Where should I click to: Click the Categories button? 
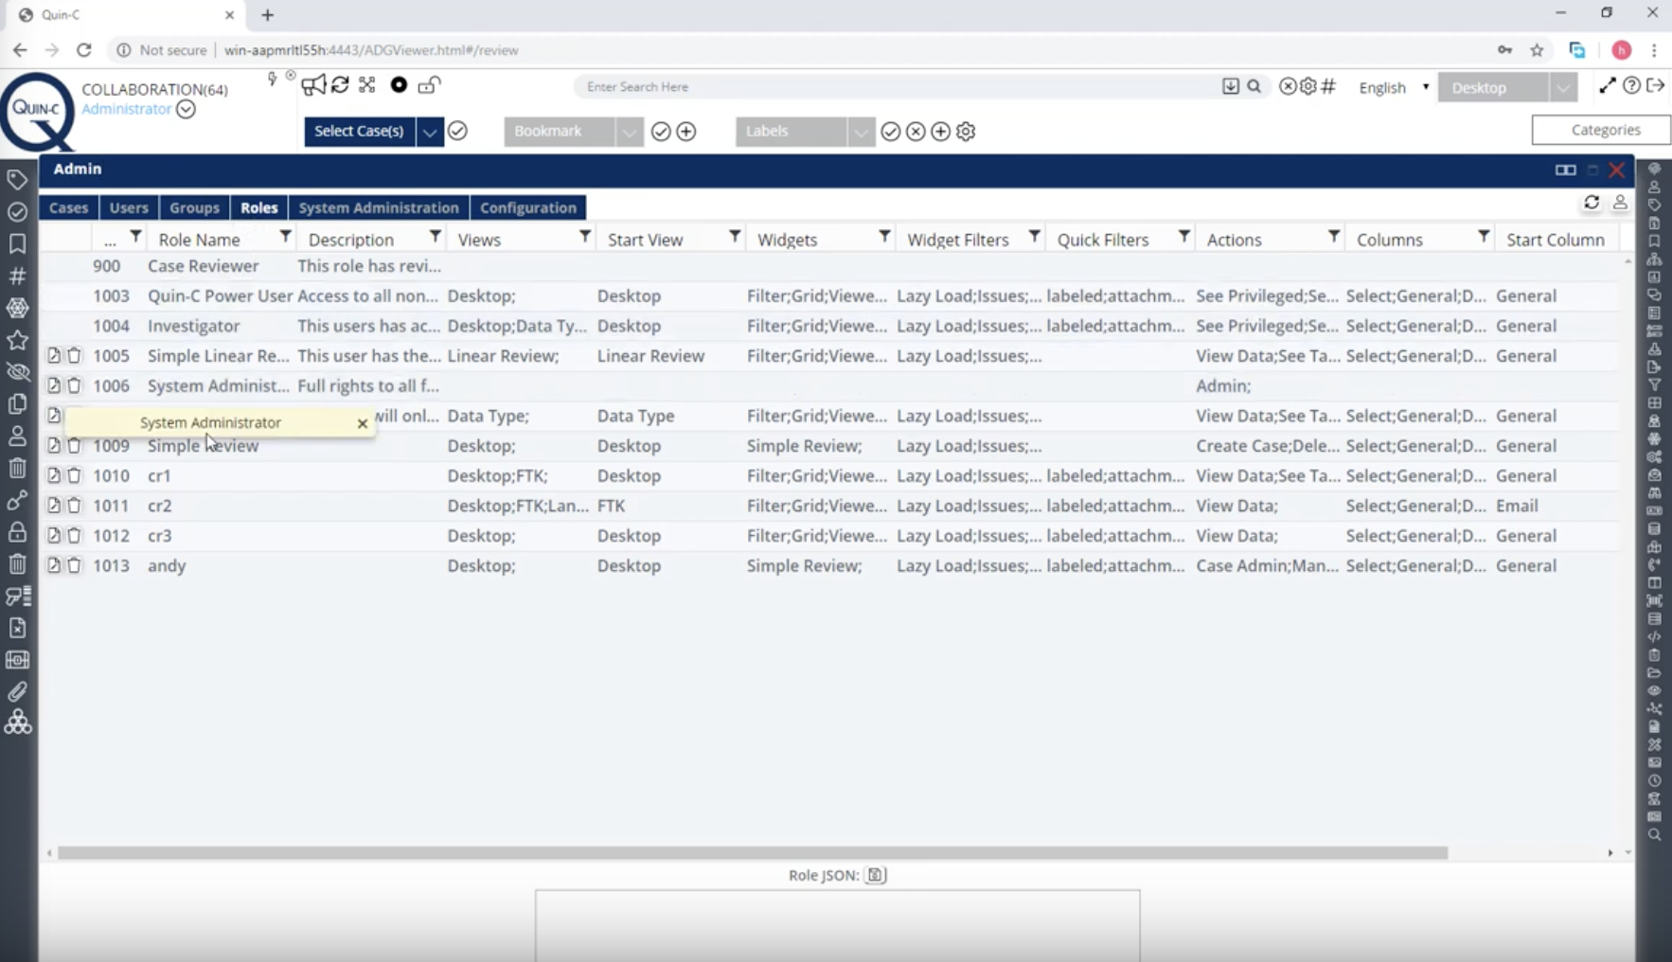pos(1601,130)
